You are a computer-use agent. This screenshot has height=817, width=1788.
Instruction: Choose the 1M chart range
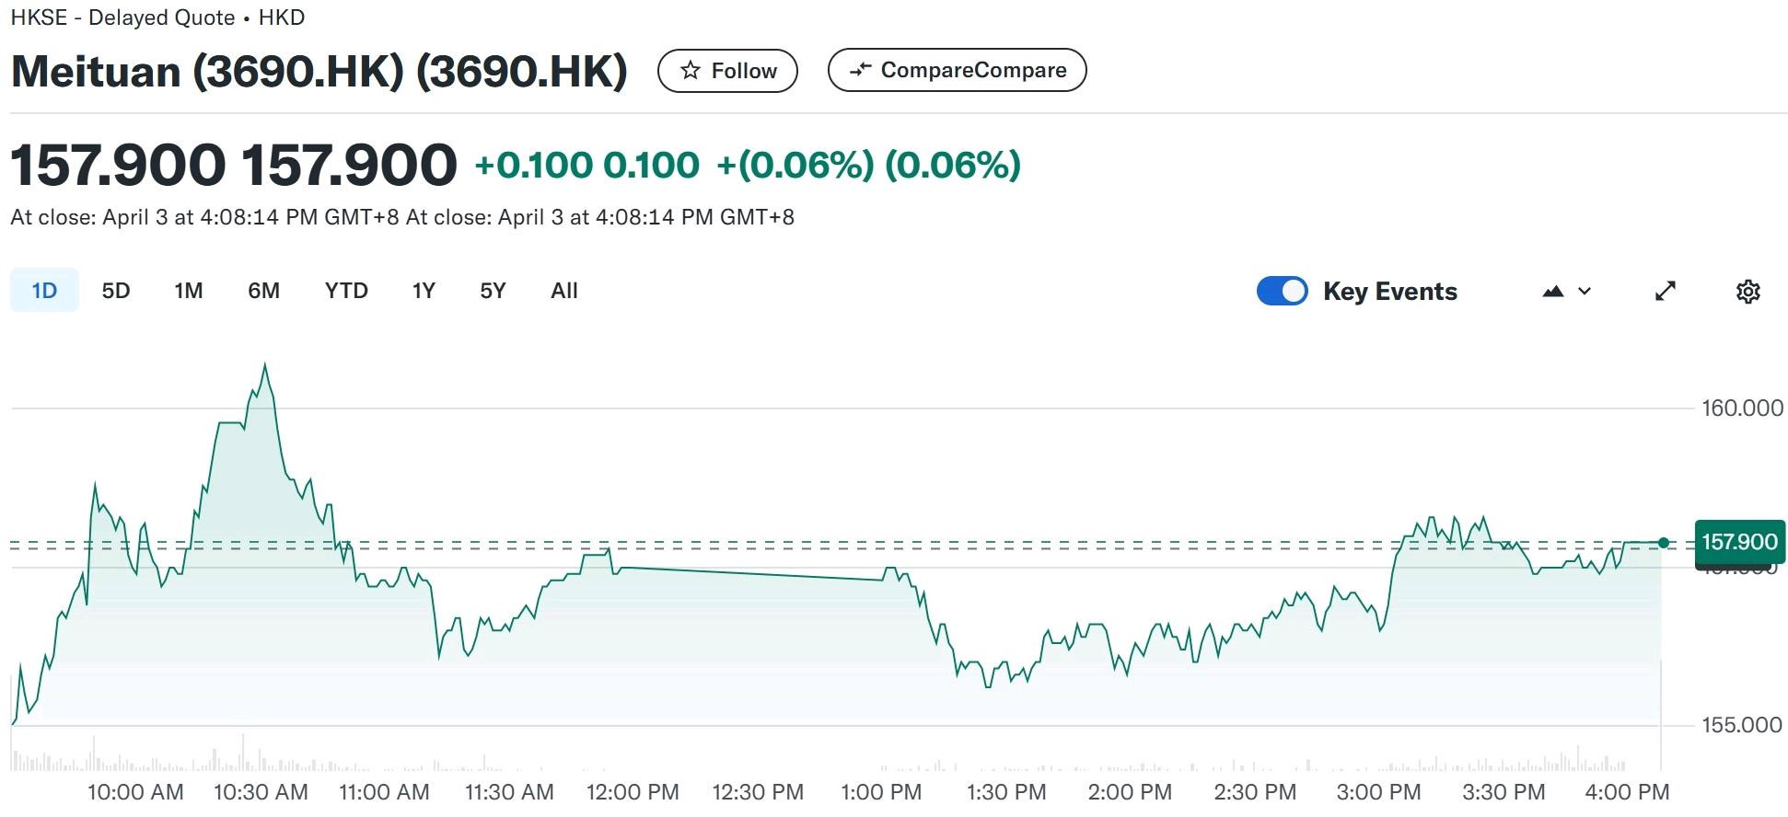(189, 291)
